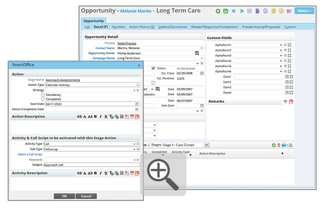This screenshot has width=327, height=213.
Task: Click OK in the SmartOffice dialog
Action: [x=64, y=196]
